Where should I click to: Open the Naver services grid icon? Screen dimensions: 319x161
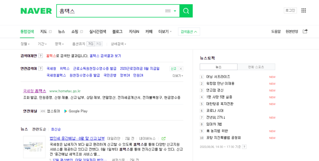304,10
